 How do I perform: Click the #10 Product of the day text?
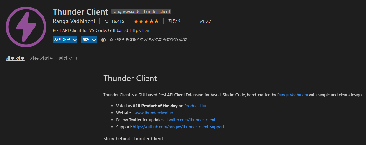tap(155, 106)
